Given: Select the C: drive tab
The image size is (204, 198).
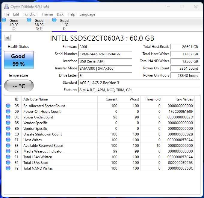Looking at the screenshot, I should click(14, 25).
